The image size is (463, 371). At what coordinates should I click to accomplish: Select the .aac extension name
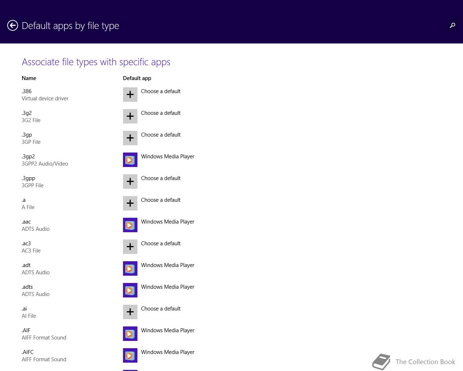pos(26,222)
